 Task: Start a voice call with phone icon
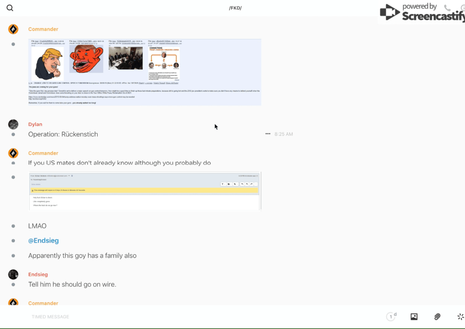click(447, 8)
